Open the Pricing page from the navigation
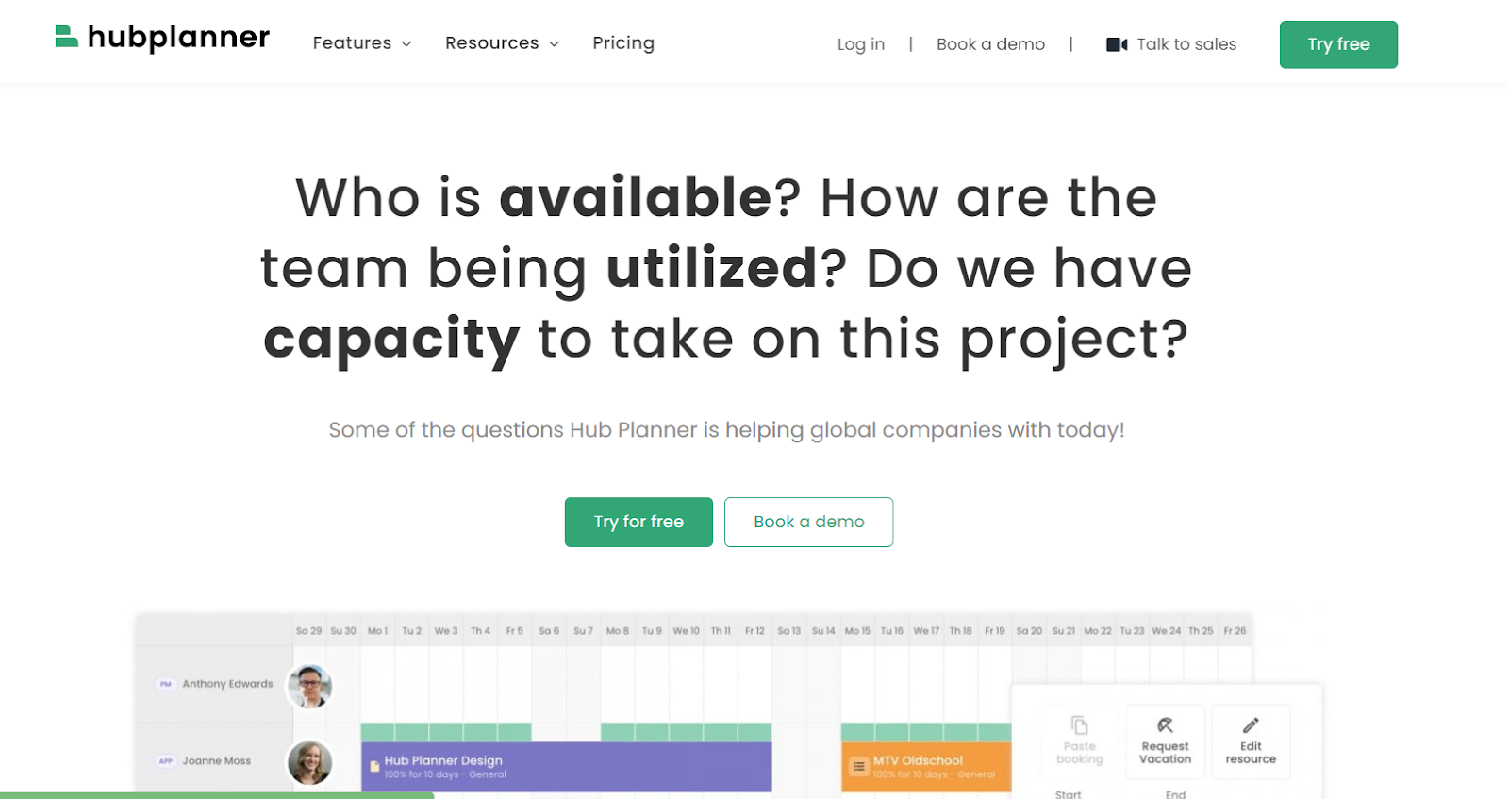The height and width of the screenshot is (799, 1509). coord(622,43)
